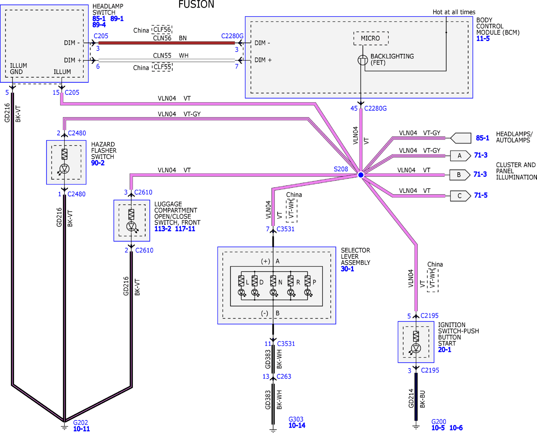Screen dimensions: 537x433
Task: Click the S208 splice label
Action: [341, 169]
